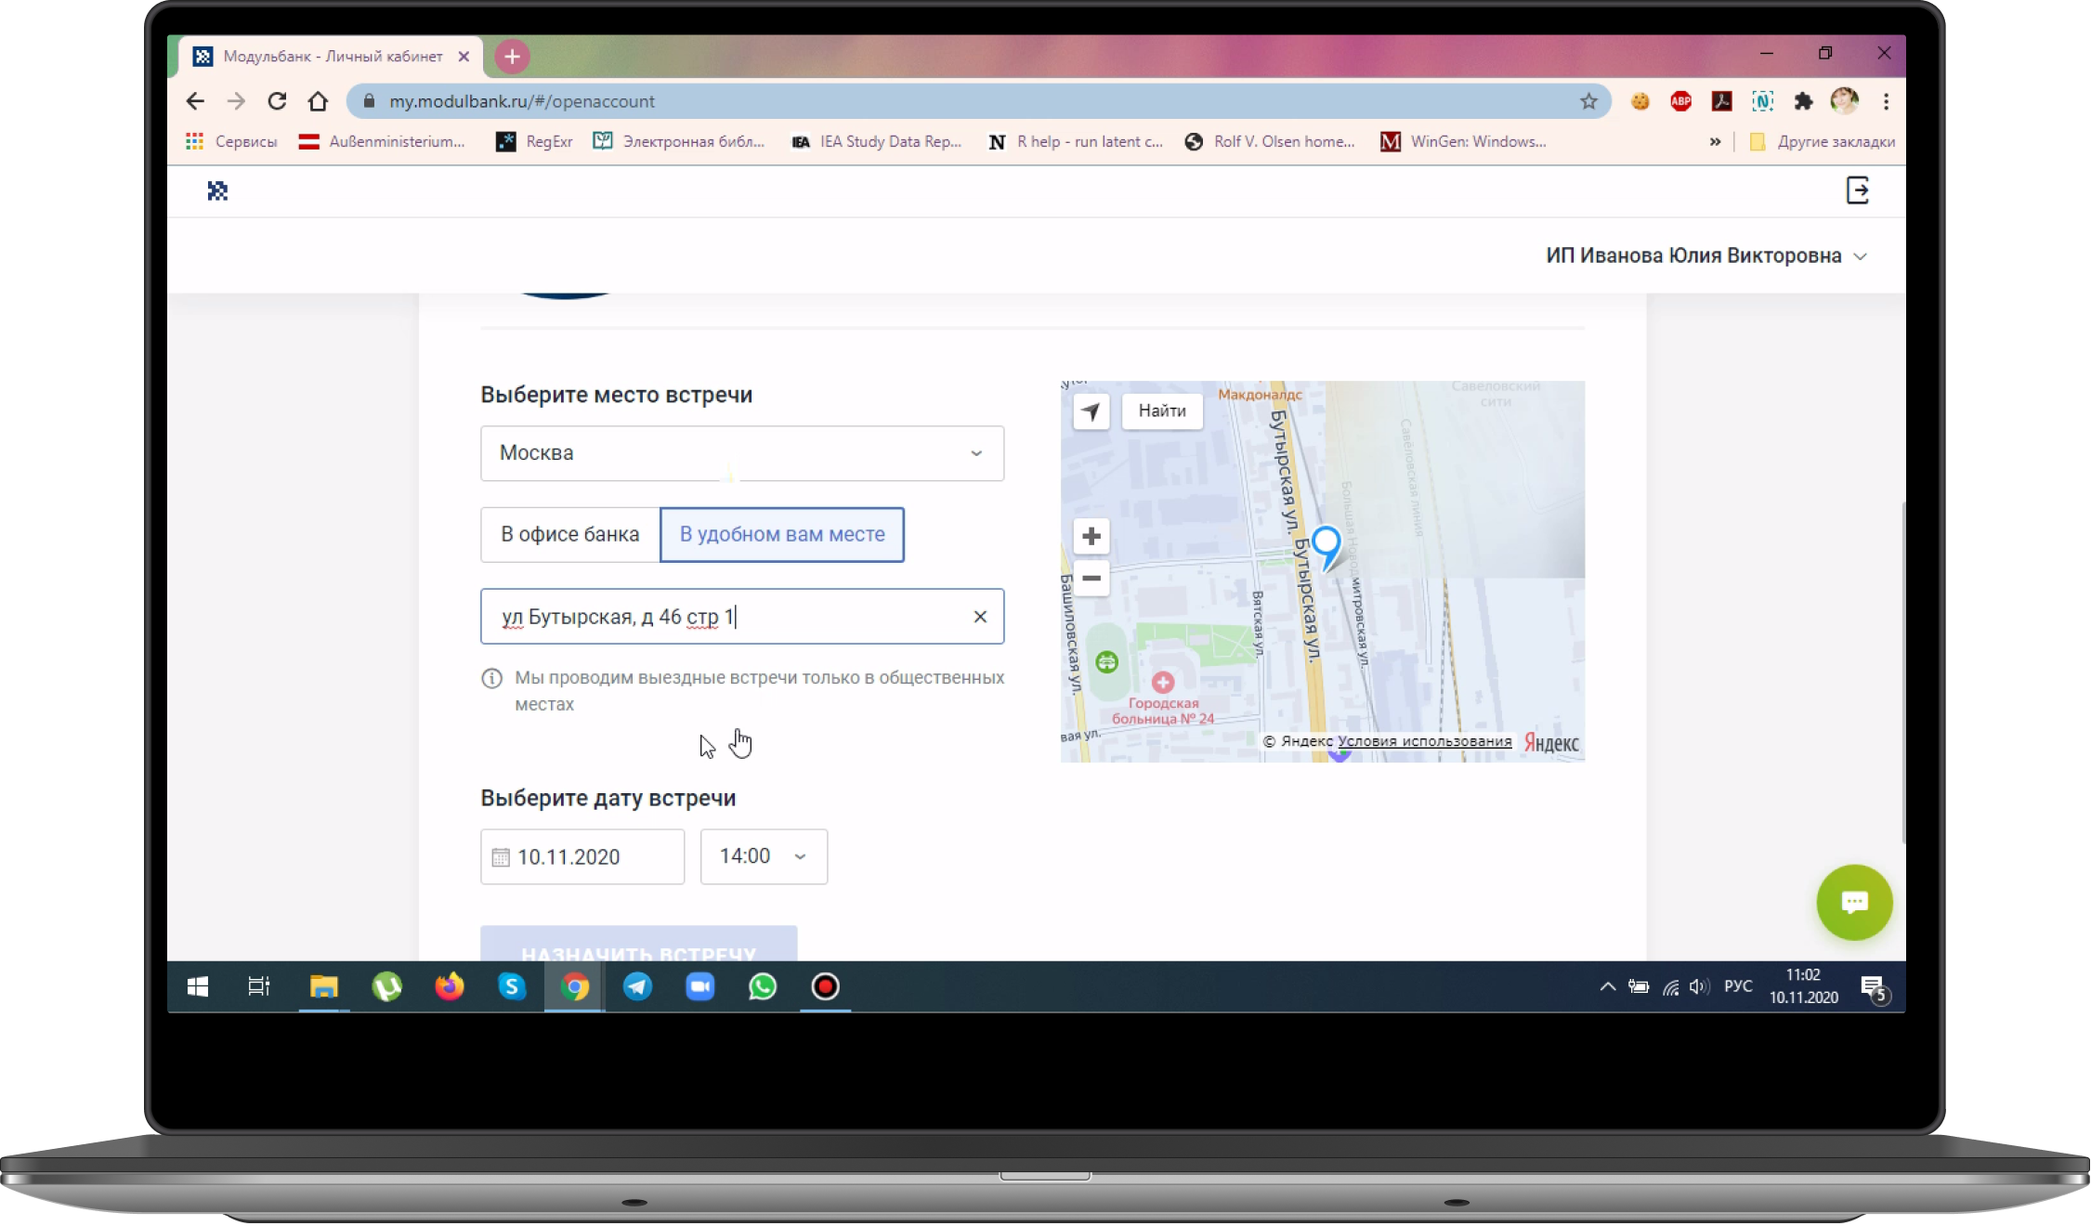Click the info icon near public places note
This screenshot has height=1226, width=2091.
[491, 678]
